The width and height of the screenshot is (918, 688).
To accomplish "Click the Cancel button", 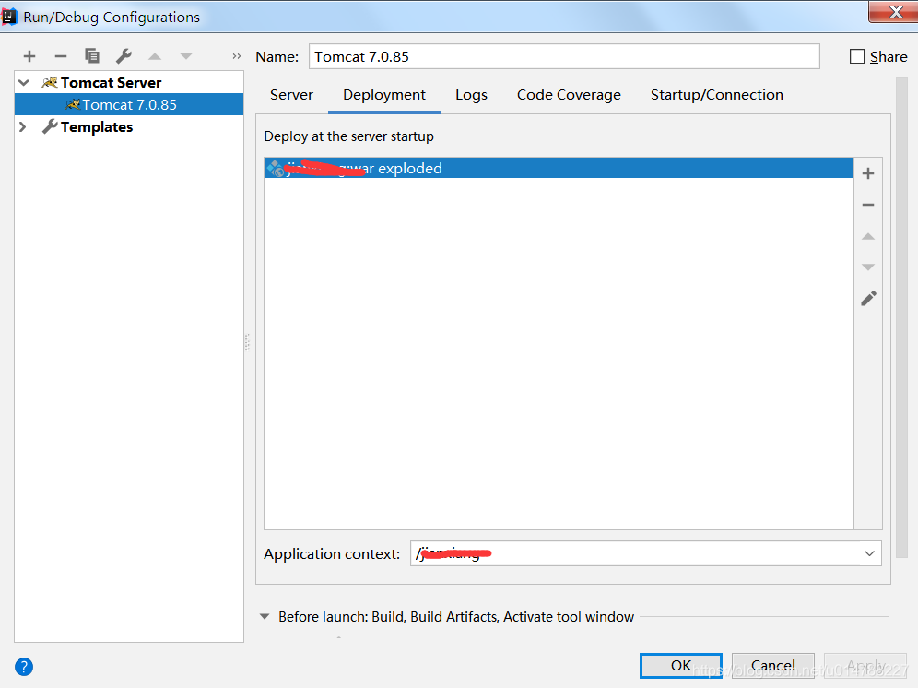I will click(x=772, y=666).
